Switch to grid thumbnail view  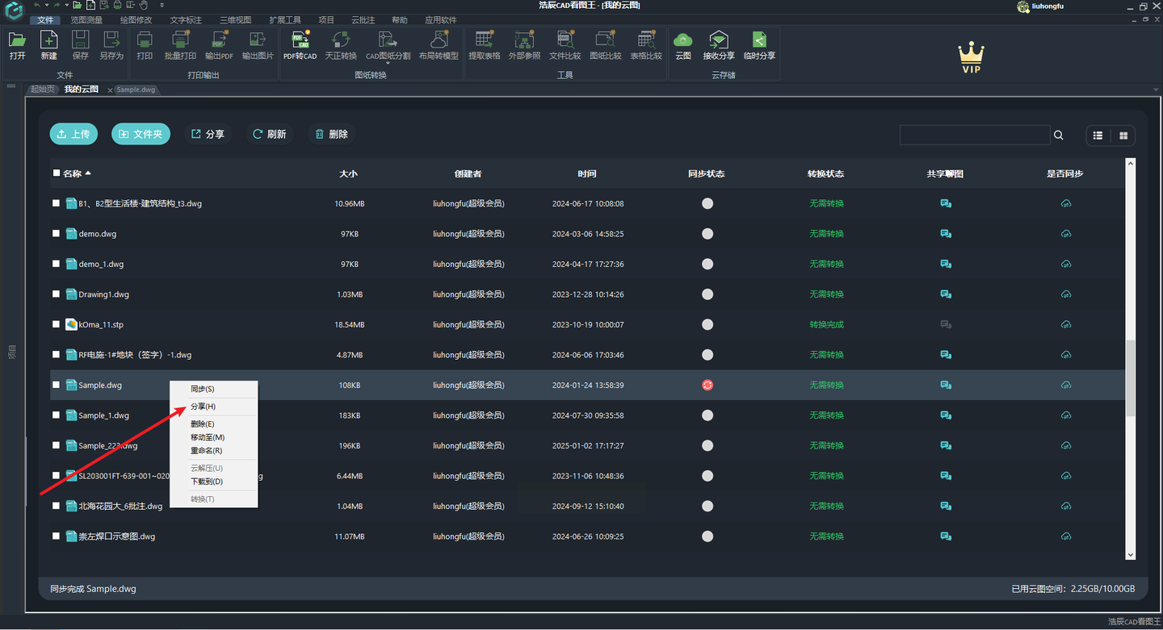click(x=1123, y=136)
